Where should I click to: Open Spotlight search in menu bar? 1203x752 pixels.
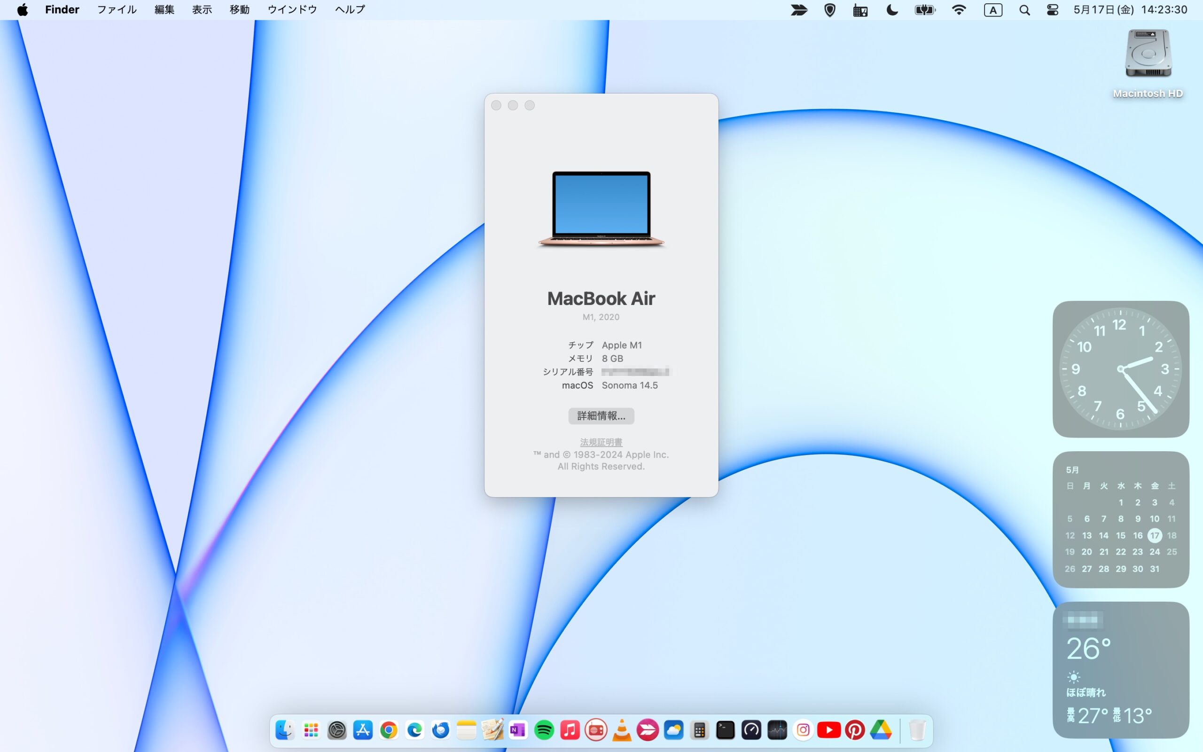coord(1024,10)
